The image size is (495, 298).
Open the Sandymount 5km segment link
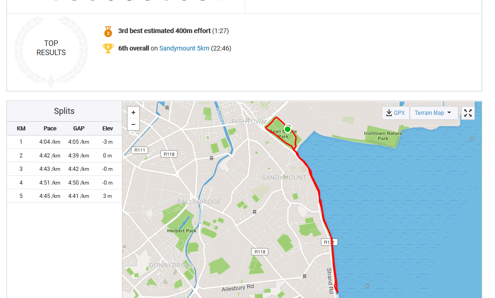tap(184, 48)
